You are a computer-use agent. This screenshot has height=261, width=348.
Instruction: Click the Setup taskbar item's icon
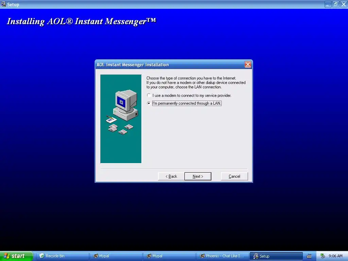pyautogui.click(x=256, y=256)
